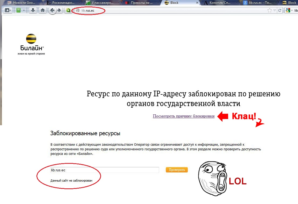Open Посмотреть причину блокировки link
Viewport: 298px width, 204px height.
pos(184,116)
